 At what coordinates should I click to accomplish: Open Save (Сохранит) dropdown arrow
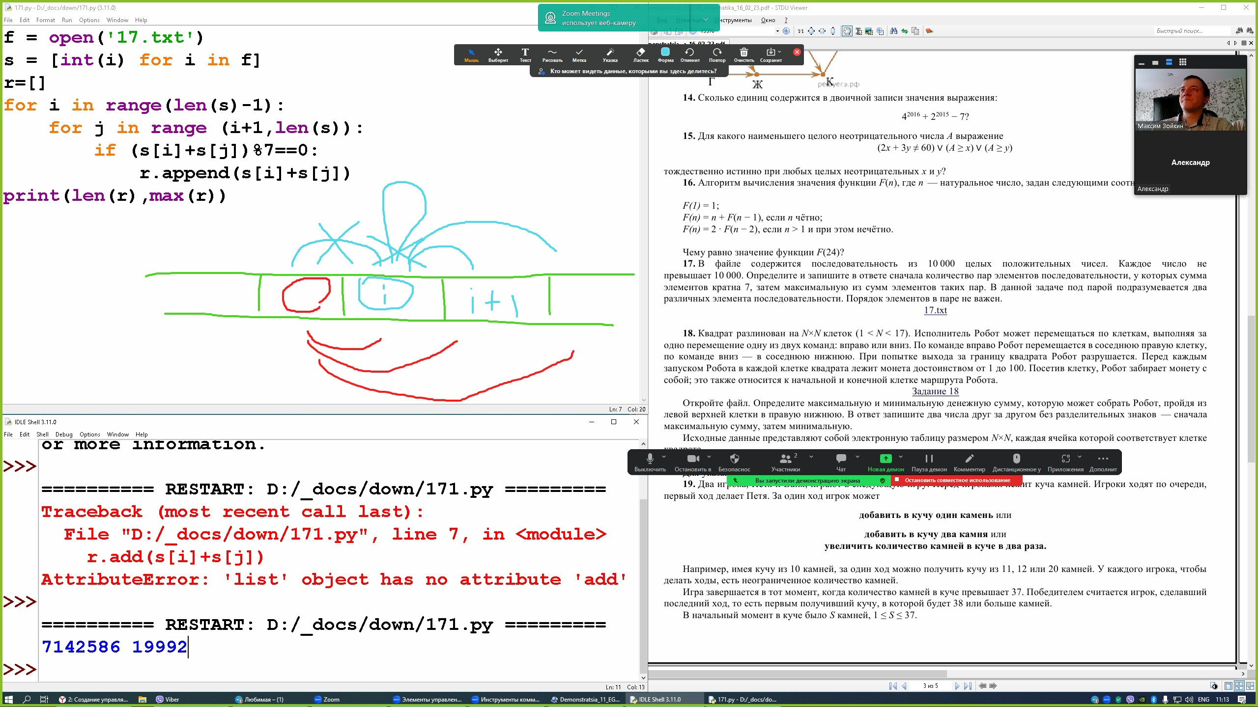[x=779, y=52]
